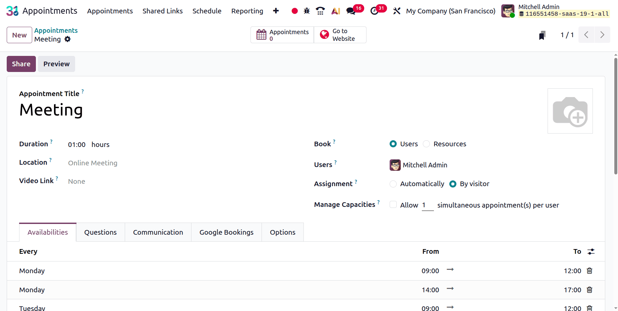618x311 pixels.
Task: Upload image via camera placeholder
Action: 570,111
